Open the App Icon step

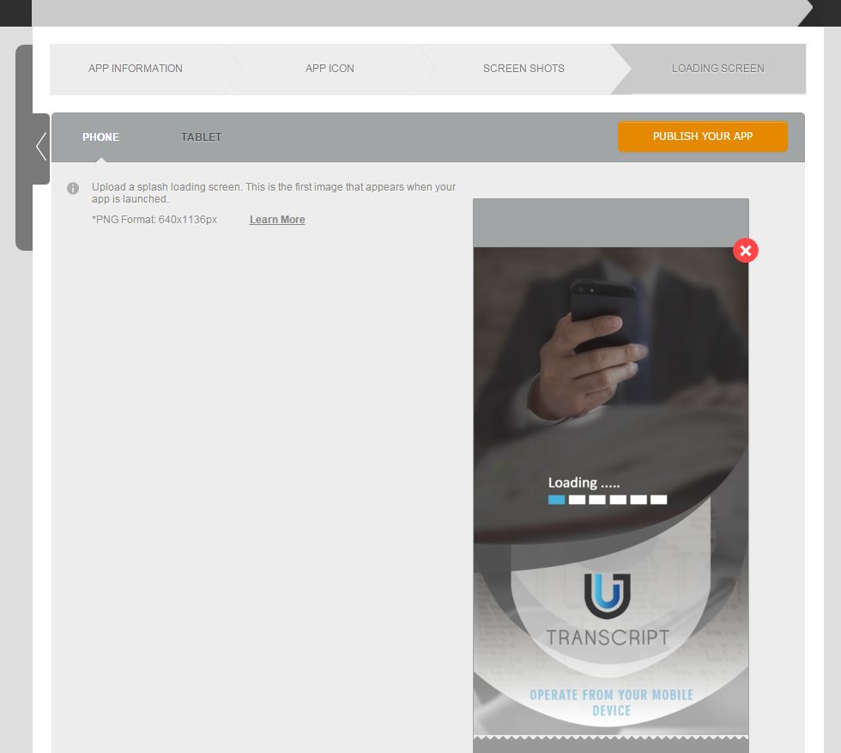pos(330,69)
